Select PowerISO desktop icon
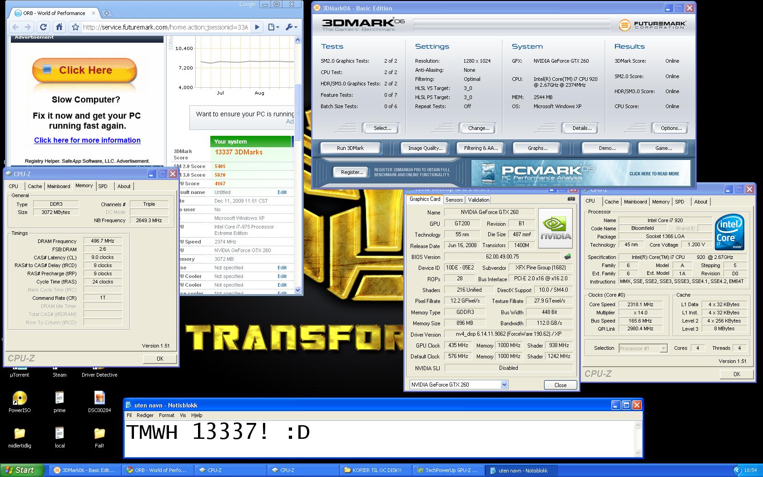Viewport: 763px width, 477px height. click(x=20, y=402)
